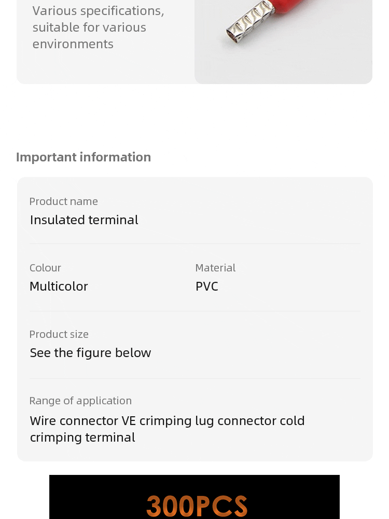Viewport: 389px width, 519px height.
Task: Click See the figure below text
Action: [x=90, y=353]
